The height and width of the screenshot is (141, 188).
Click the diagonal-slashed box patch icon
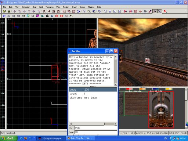pos(66,16)
